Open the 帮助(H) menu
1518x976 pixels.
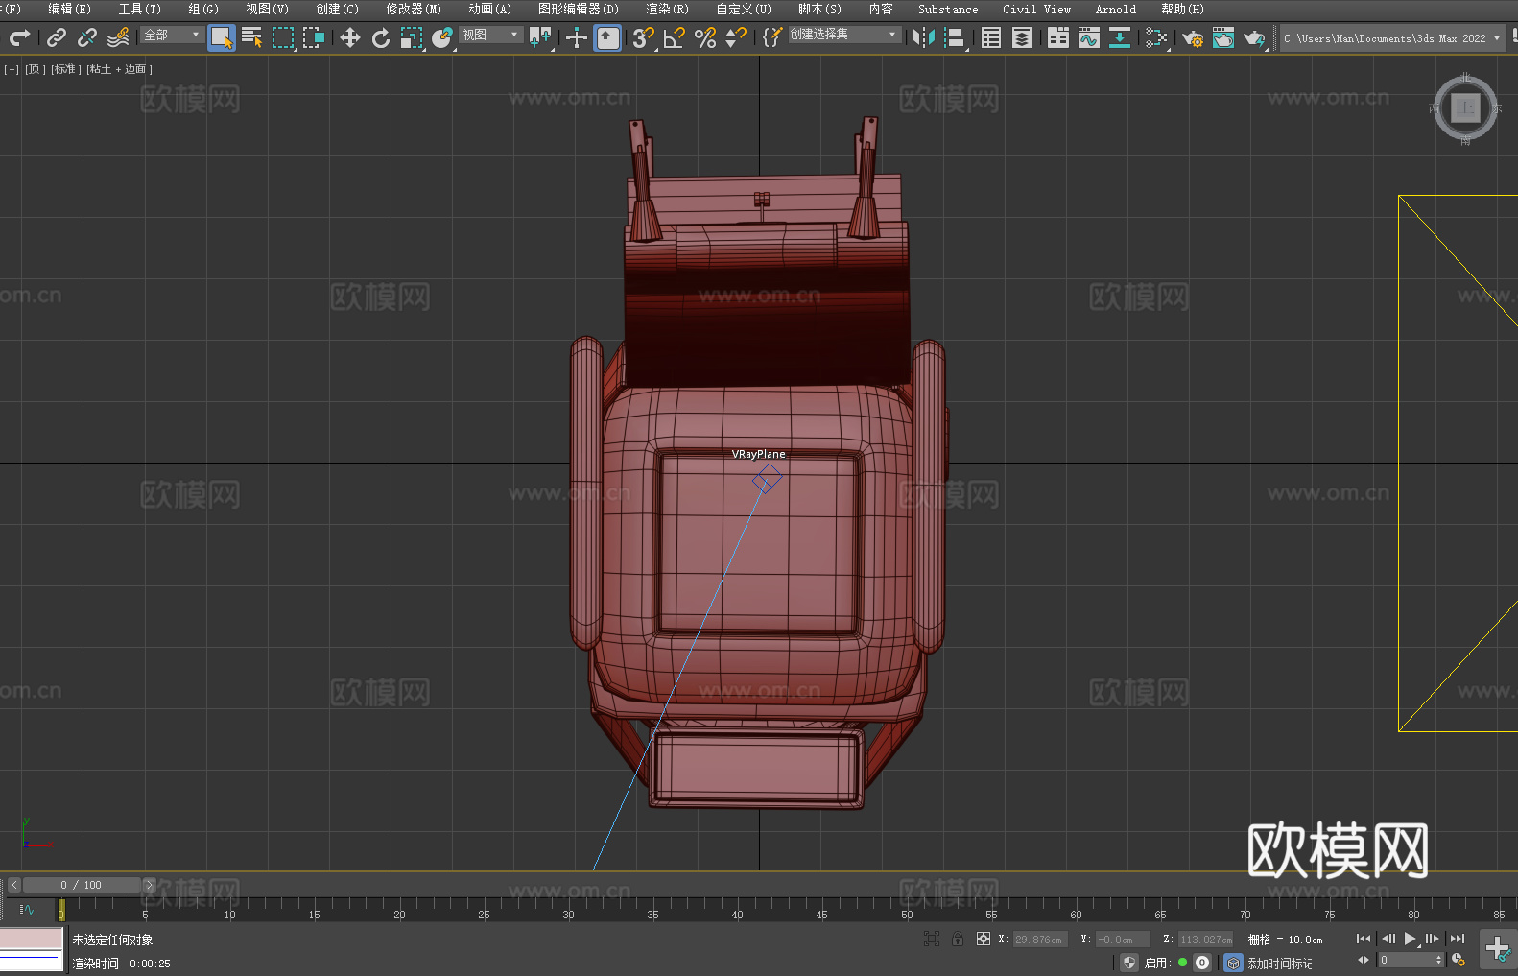(x=1182, y=9)
